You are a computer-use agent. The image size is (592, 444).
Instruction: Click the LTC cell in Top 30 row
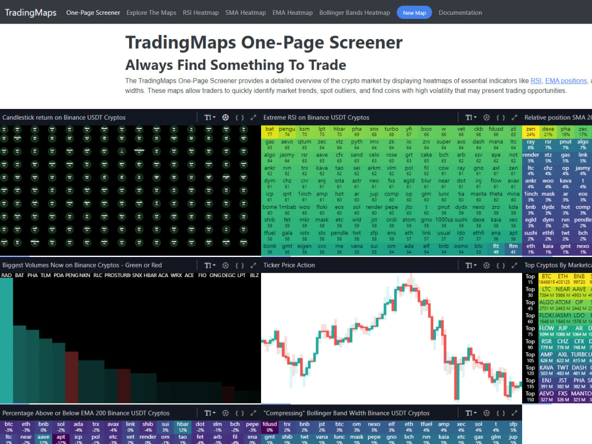tap(546, 292)
